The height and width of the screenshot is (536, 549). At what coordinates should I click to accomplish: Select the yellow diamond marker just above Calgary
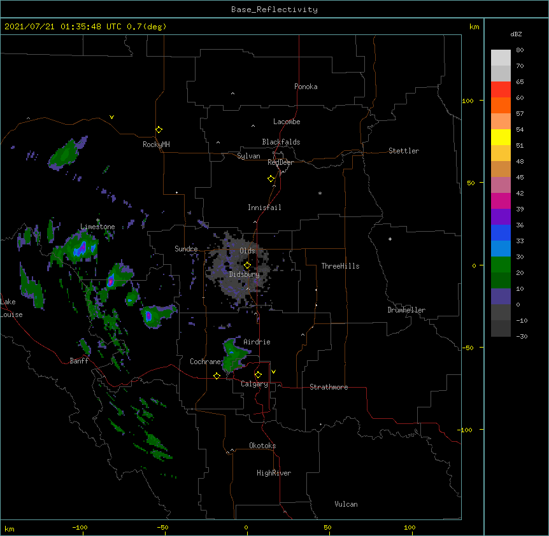(258, 375)
